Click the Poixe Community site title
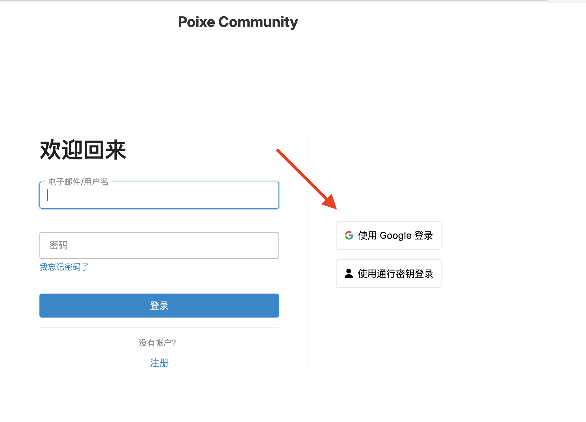This screenshot has width=586, height=422. tap(238, 22)
